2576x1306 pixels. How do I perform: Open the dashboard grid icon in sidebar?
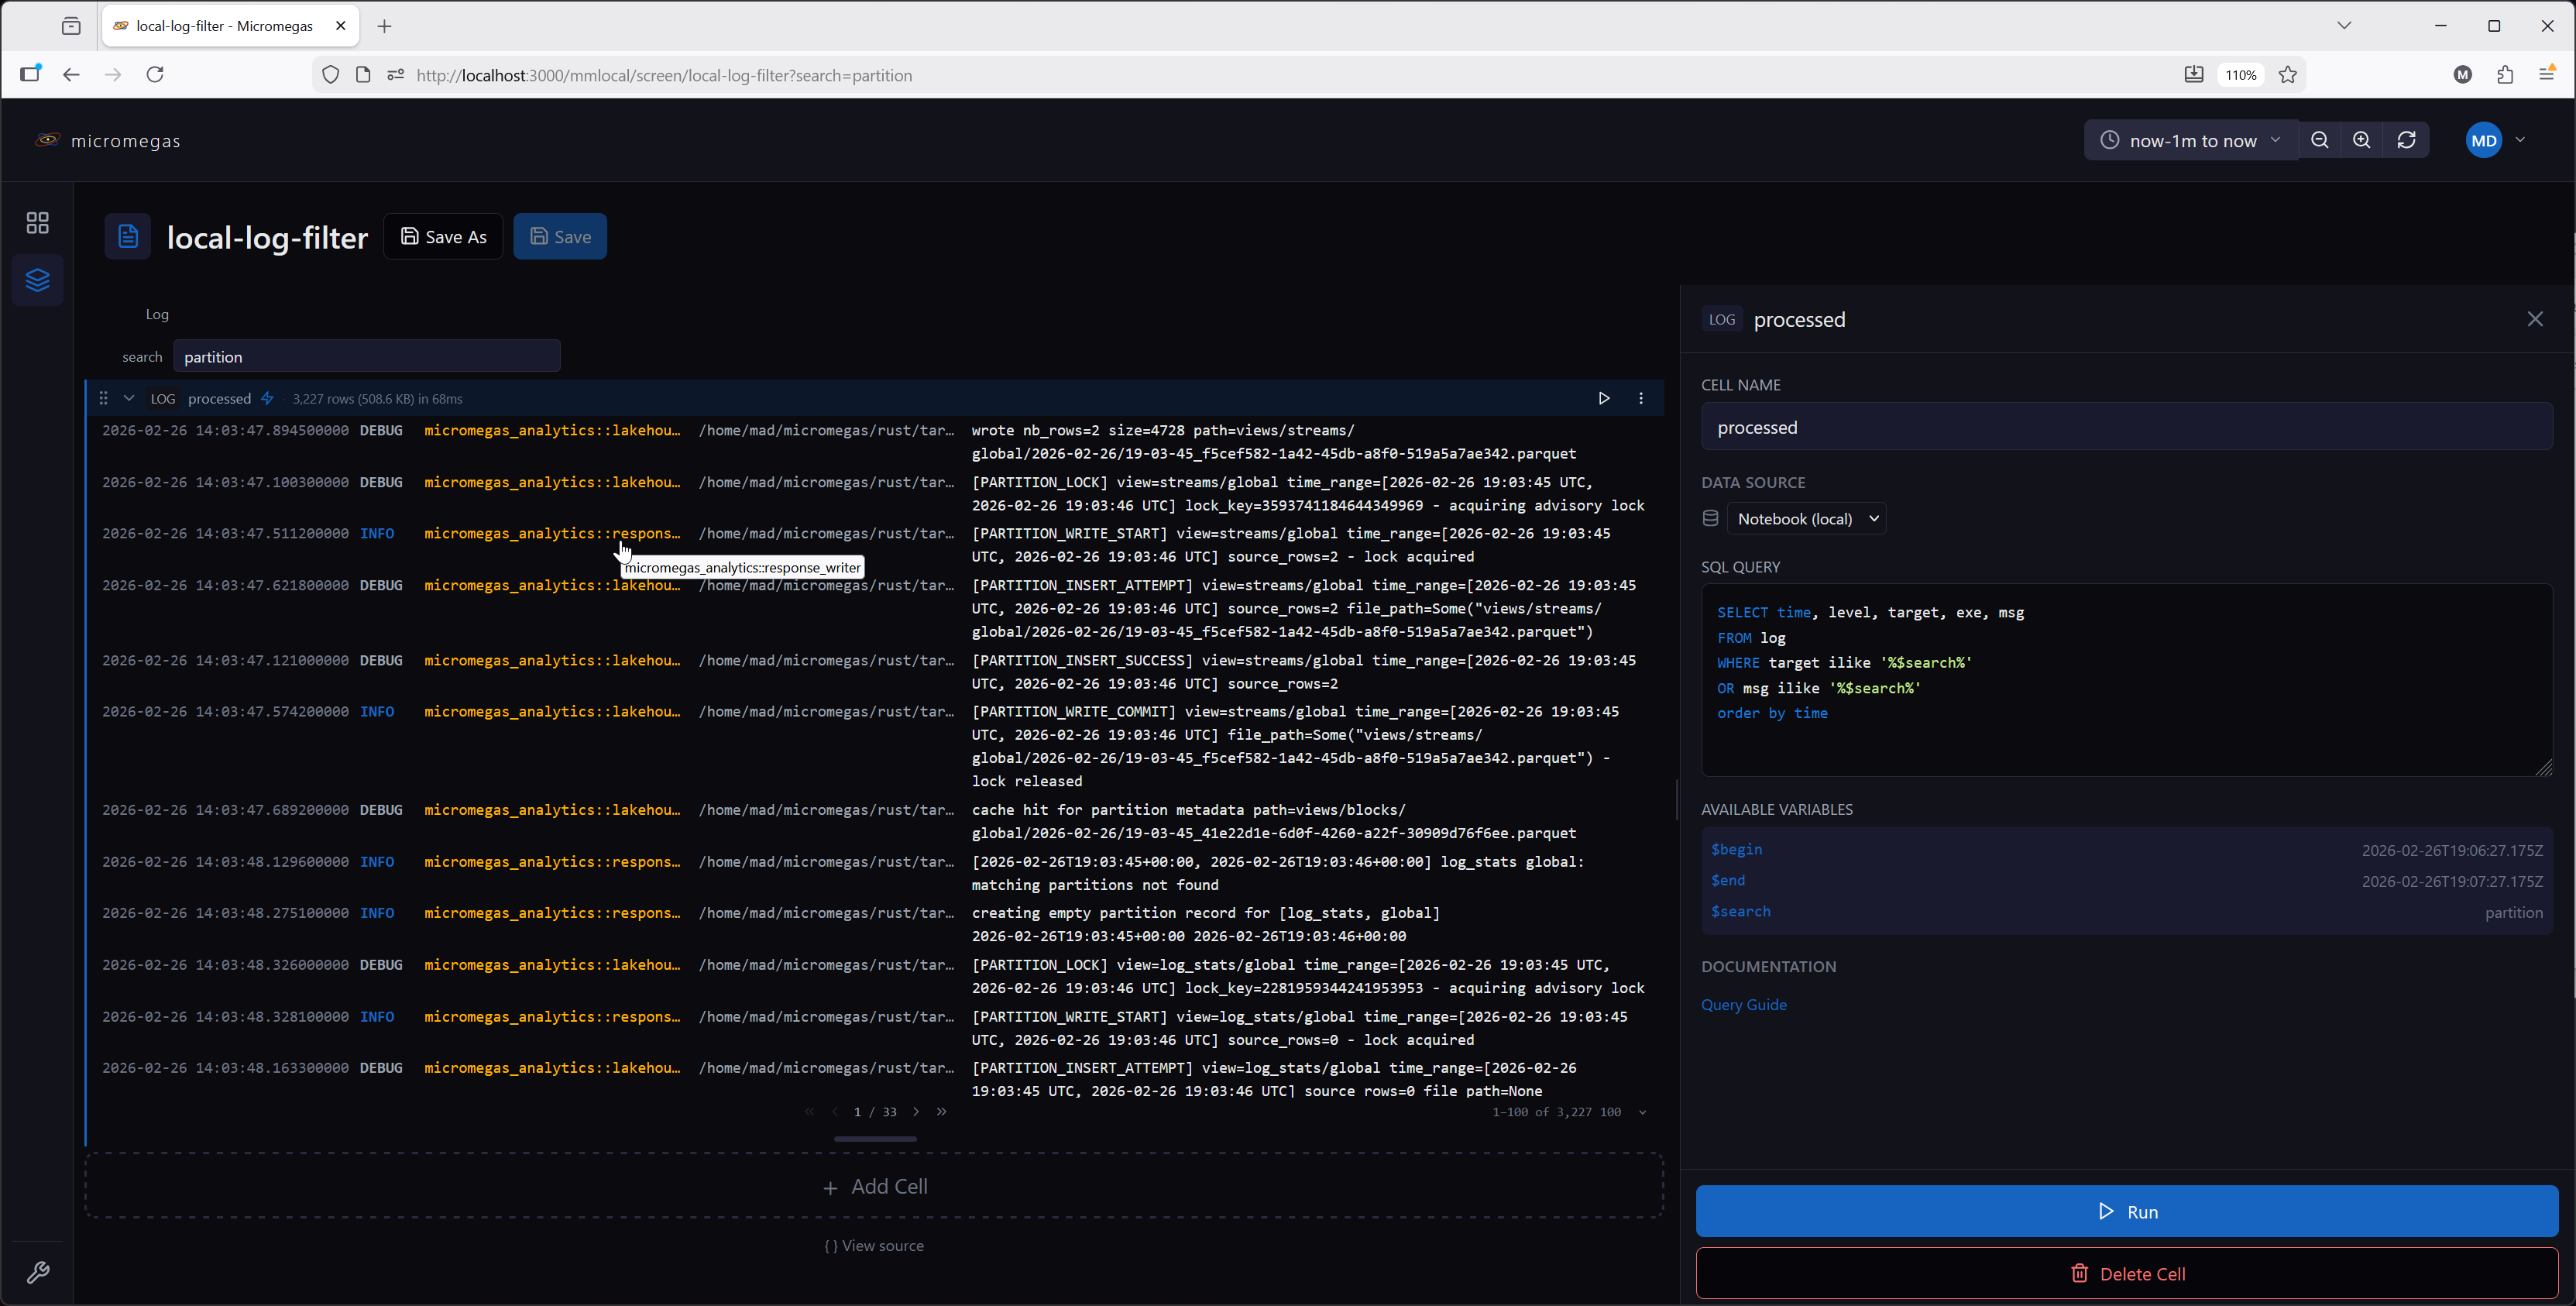pyautogui.click(x=37, y=222)
